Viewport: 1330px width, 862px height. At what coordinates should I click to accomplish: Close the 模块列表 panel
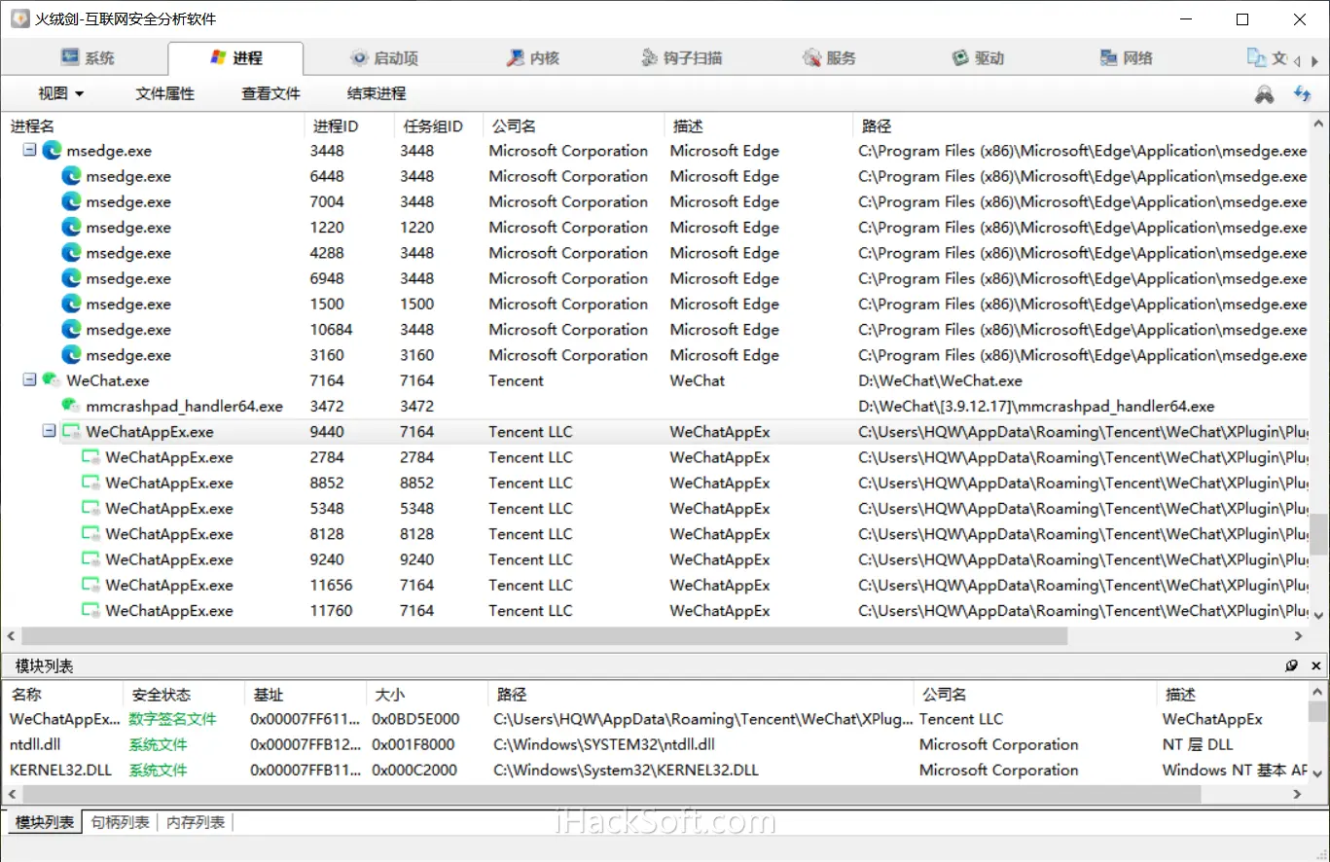(x=1316, y=666)
